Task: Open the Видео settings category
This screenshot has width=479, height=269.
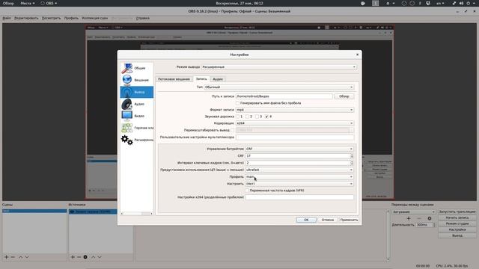Action: pos(137,116)
